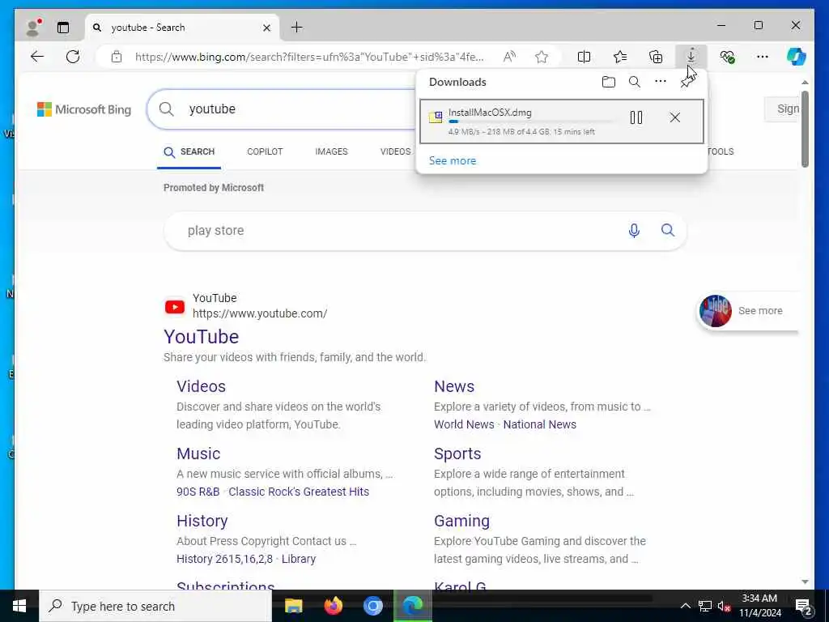The image size is (829, 622).
Task: Open the tab actions menu icon
Action: pos(63,28)
